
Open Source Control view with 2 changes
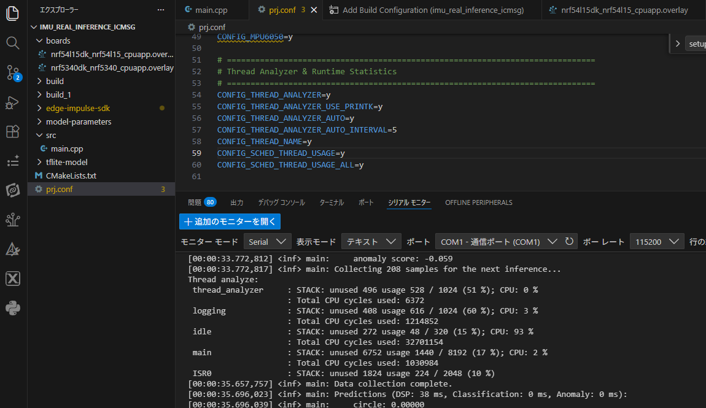[13, 73]
